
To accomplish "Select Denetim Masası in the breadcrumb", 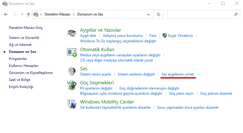I will (57, 14).
